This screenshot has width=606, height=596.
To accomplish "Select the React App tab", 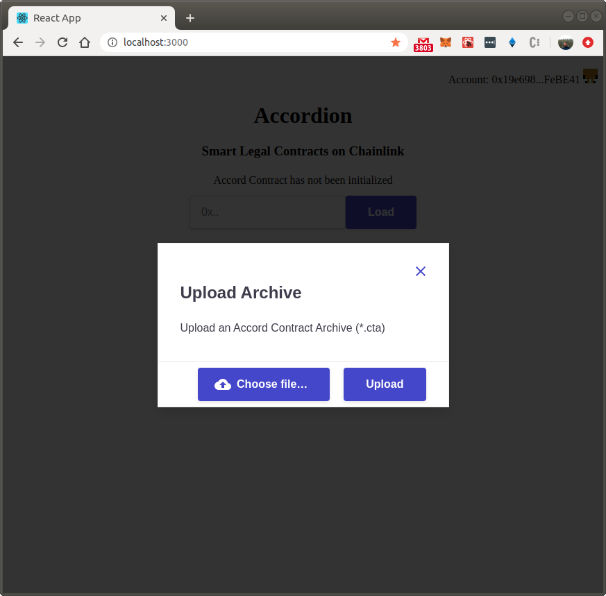I will (x=92, y=18).
